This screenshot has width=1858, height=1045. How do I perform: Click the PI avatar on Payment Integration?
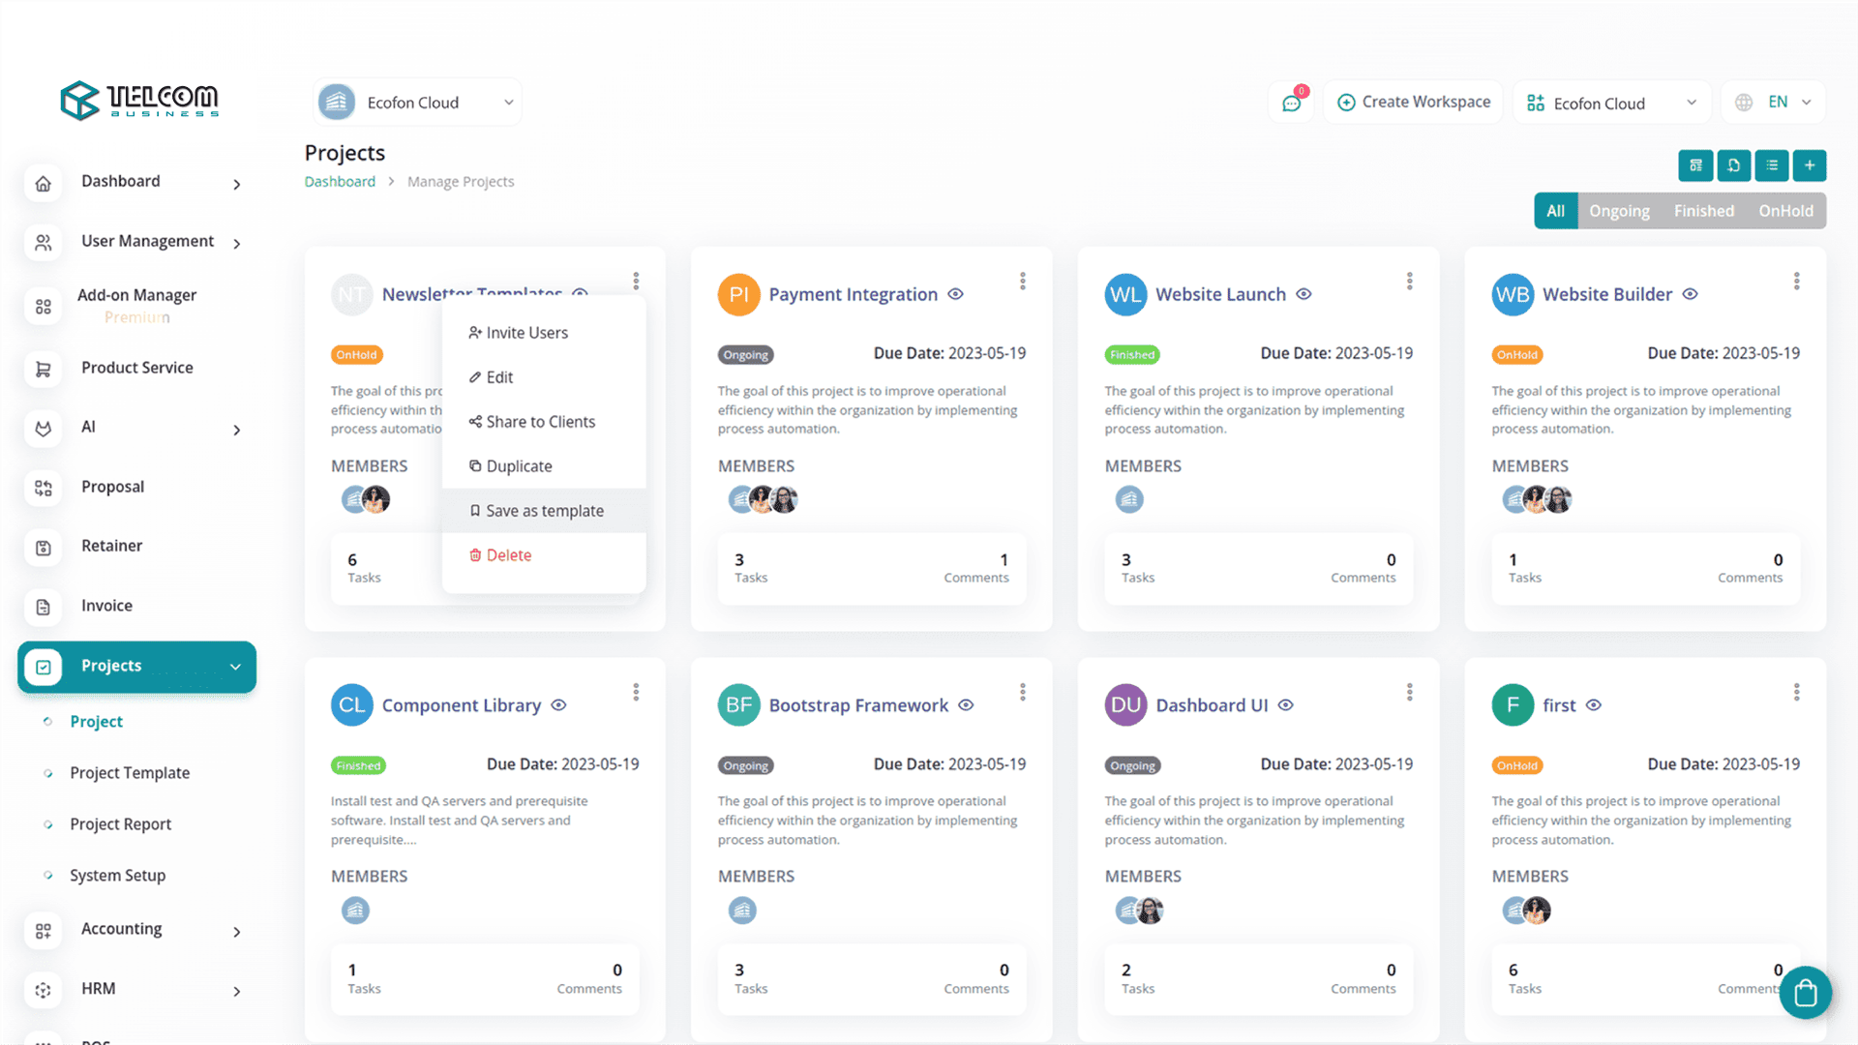[738, 294]
